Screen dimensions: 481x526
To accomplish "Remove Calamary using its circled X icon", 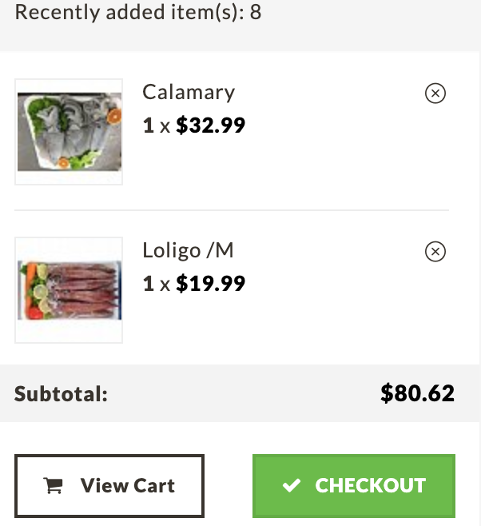I will tap(435, 94).
